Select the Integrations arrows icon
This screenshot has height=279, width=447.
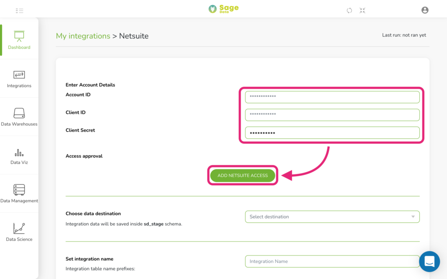[19, 75]
